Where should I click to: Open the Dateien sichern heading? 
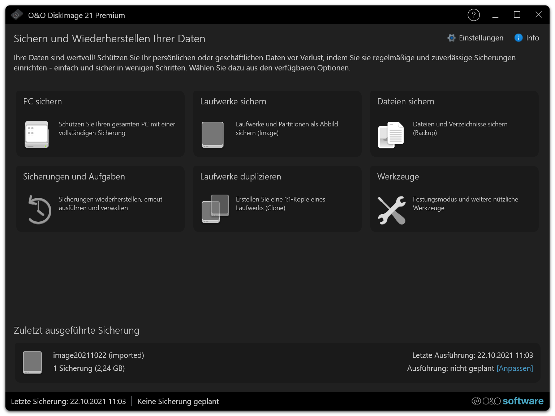406,101
